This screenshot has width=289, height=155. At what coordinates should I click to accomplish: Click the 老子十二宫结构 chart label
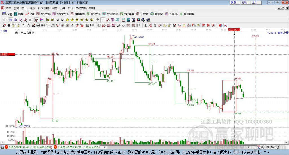(x=25, y=33)
